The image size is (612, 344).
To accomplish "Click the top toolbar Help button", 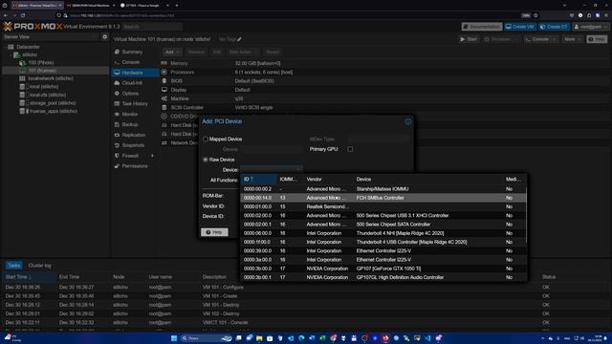I will [597, 39].
